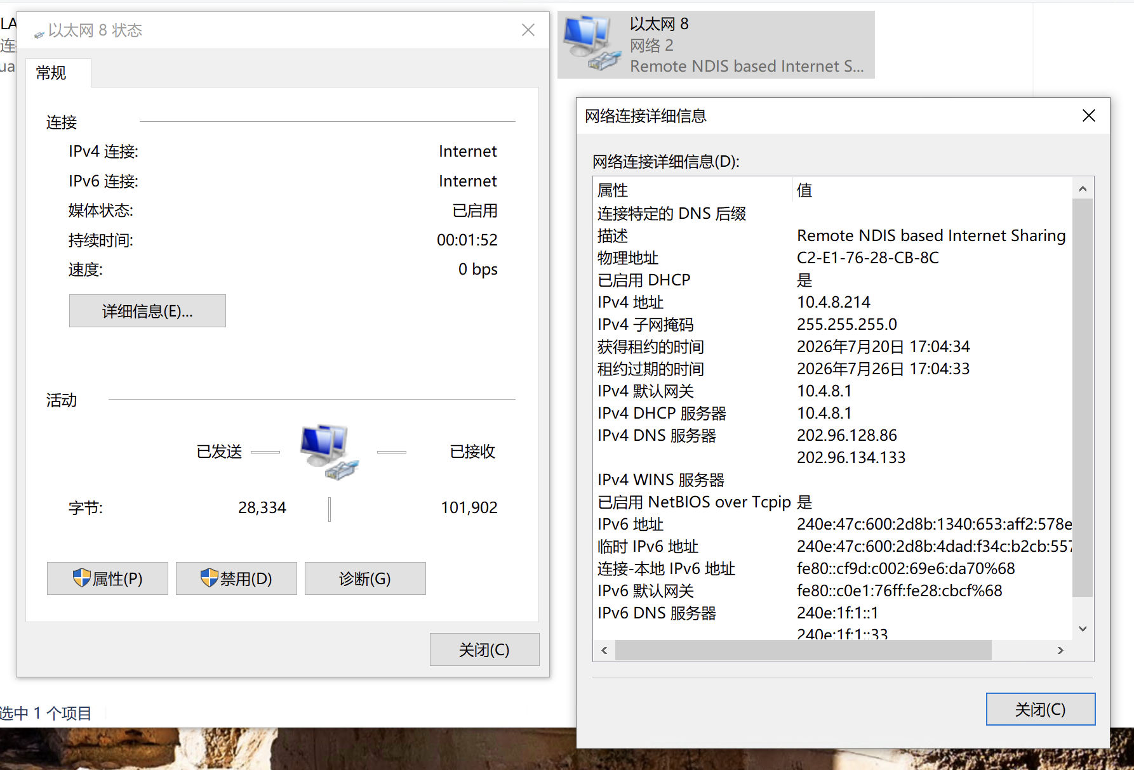The image size is (1134, 770).
Task: Select the IPv4 地址 value 10.4.8.214
Action: 834,303
